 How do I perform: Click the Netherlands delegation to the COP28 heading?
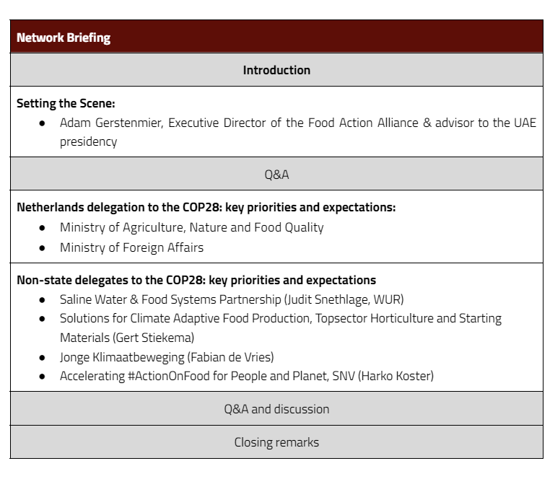click(x=206, y=208)
